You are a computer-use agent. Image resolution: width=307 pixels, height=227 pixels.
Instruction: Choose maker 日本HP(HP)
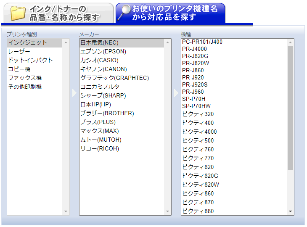[x=122, y=105]
